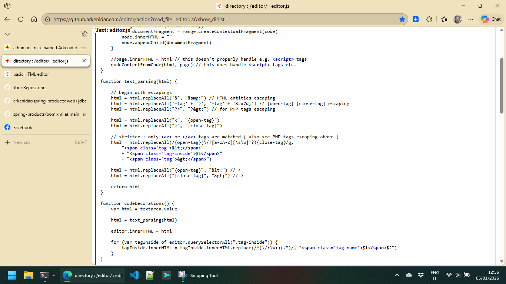Open Visual Studio Code from taskbar
The image size is (506, 284).
(134, 275)
